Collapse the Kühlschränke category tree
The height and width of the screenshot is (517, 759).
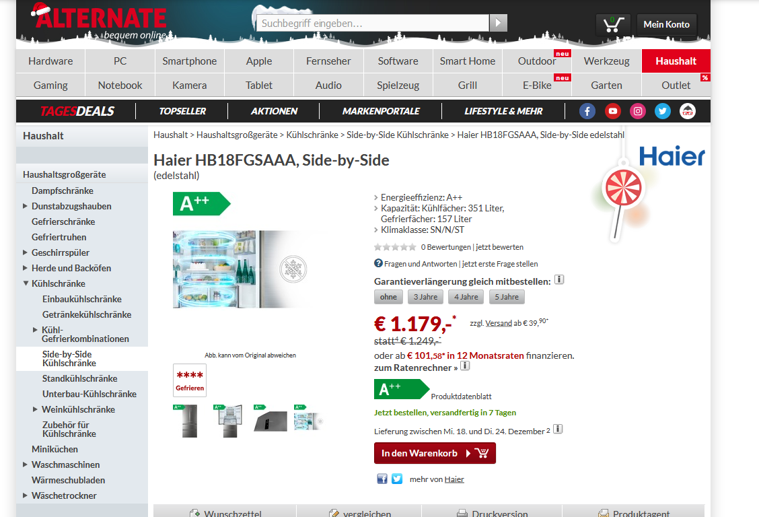click(x=25, y=283)
